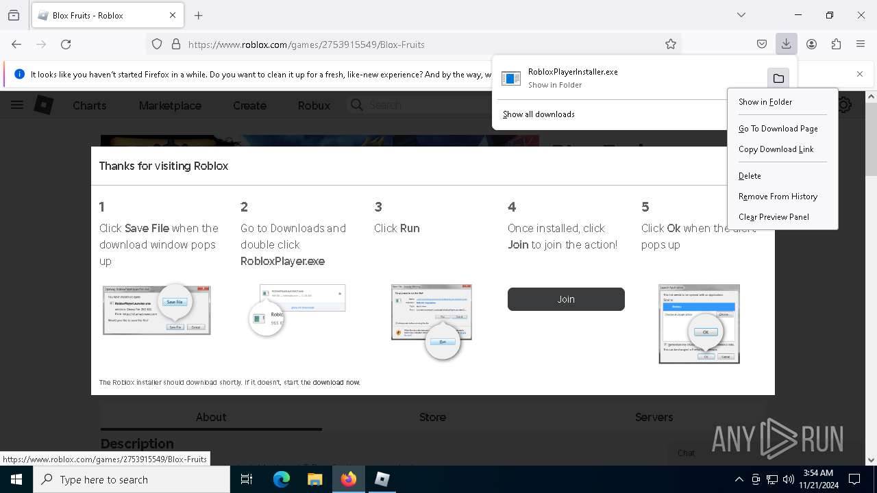Select Show in Folder menu entry
Image resolution: width=877 pixels, height=493 pixels.
(782, 102)
